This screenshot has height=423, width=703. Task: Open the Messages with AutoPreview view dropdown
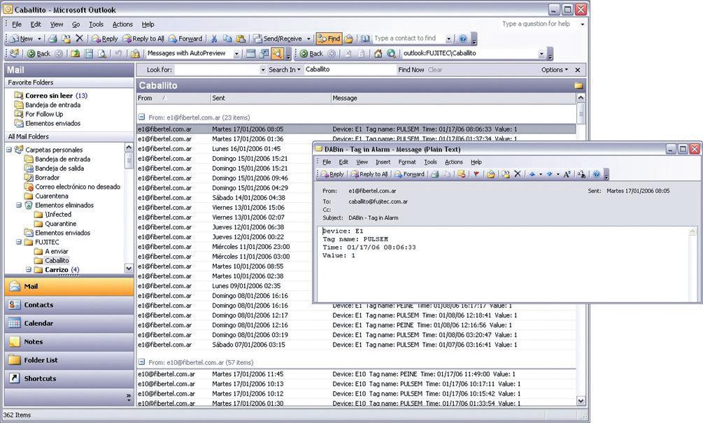tap(236, 54)
